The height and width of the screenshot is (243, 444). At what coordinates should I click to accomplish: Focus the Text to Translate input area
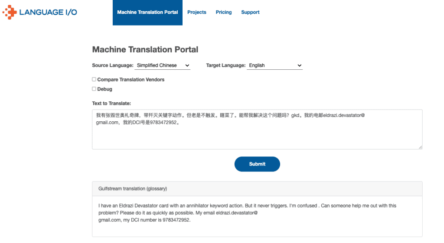257,135
